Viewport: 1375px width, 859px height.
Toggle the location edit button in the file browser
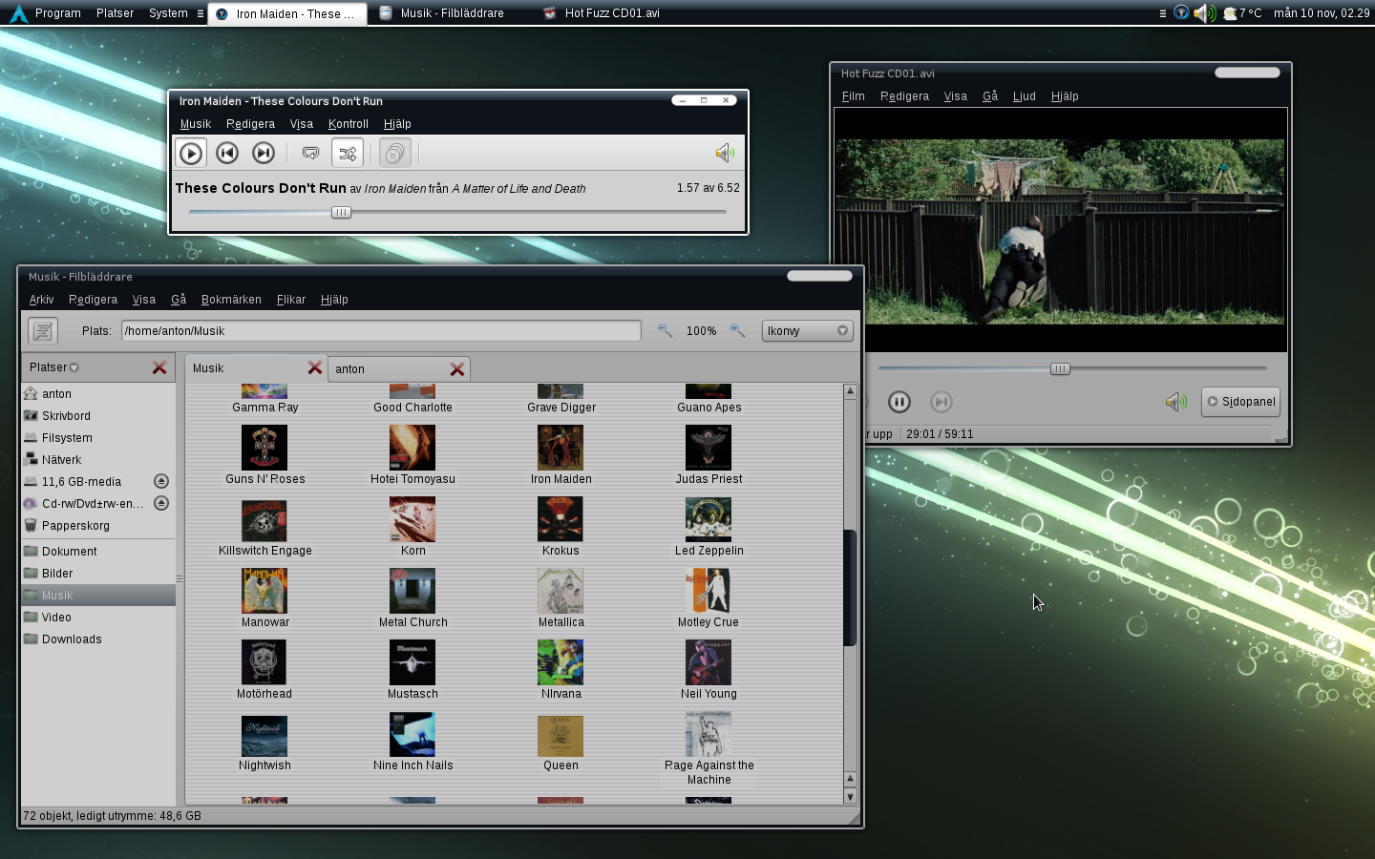[43, 331]
